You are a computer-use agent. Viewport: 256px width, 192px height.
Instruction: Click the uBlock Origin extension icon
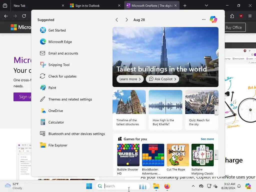point(241,16)
